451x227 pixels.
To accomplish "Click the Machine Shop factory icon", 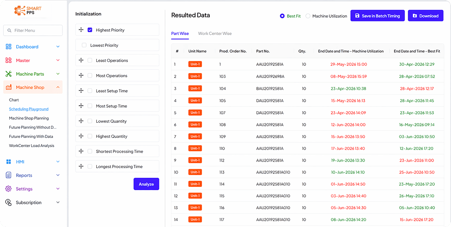I will click(x=9, y=87).
